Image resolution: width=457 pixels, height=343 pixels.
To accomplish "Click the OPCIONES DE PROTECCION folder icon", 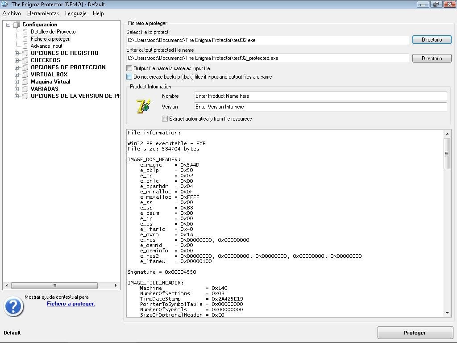I will coord(25,67).
